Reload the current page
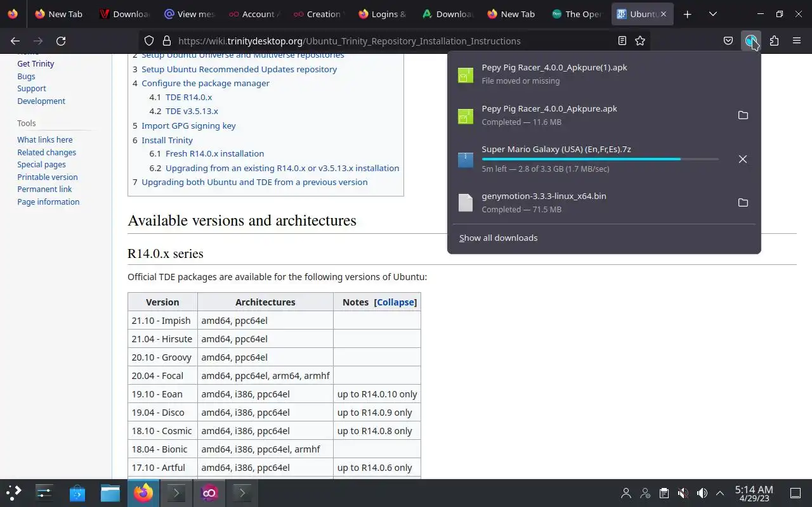Screen dimensions: 812x507 point(61,41)
